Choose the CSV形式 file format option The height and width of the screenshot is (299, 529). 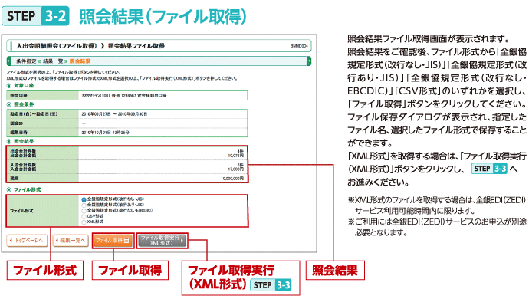point(84,216)
